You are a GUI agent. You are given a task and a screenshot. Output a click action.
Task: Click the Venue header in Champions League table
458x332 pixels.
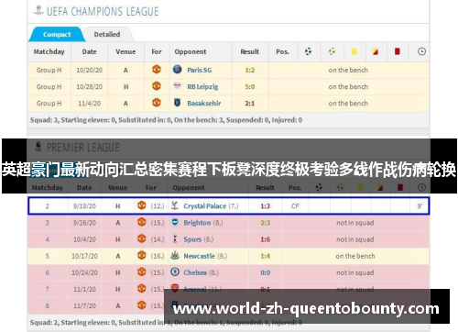click(x=125, y=51)
